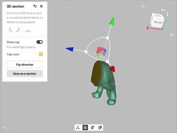The width and height of the screenshot is (177, 133).
Task: Select the second coordinate plane icon
Action: (x=19, y=30)
